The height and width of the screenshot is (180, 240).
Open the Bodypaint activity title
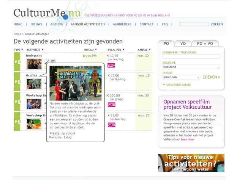click(34, 55)
